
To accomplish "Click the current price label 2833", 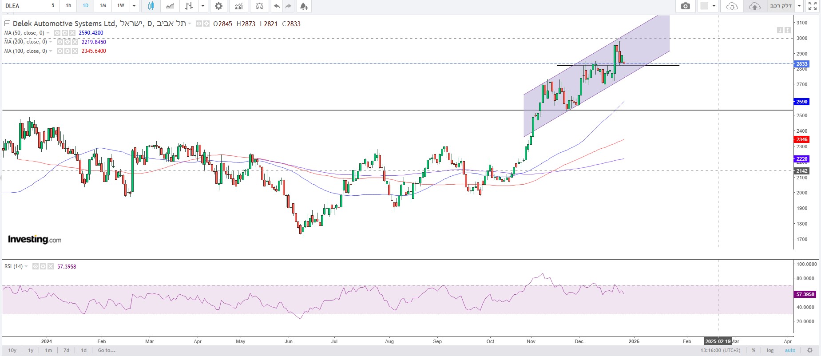I will (x=801, y=64).
